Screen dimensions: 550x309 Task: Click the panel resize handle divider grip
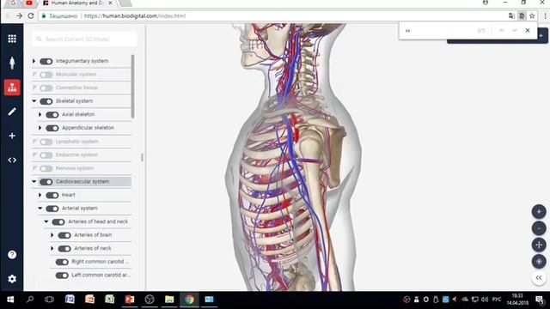[142, 157]
